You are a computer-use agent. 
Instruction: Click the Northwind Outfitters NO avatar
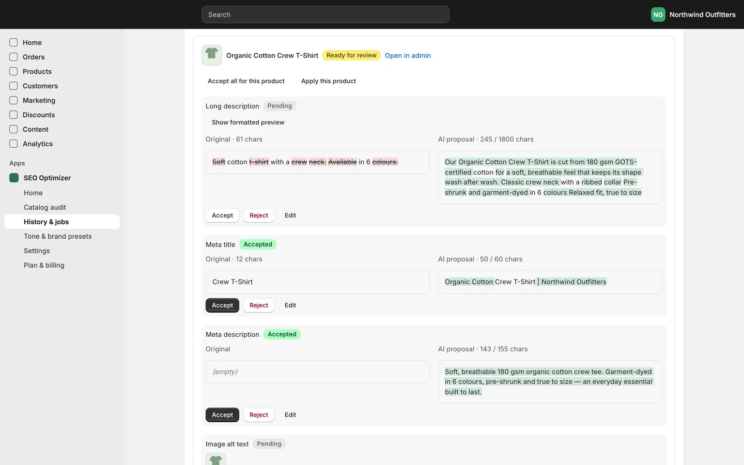point(658,14)
